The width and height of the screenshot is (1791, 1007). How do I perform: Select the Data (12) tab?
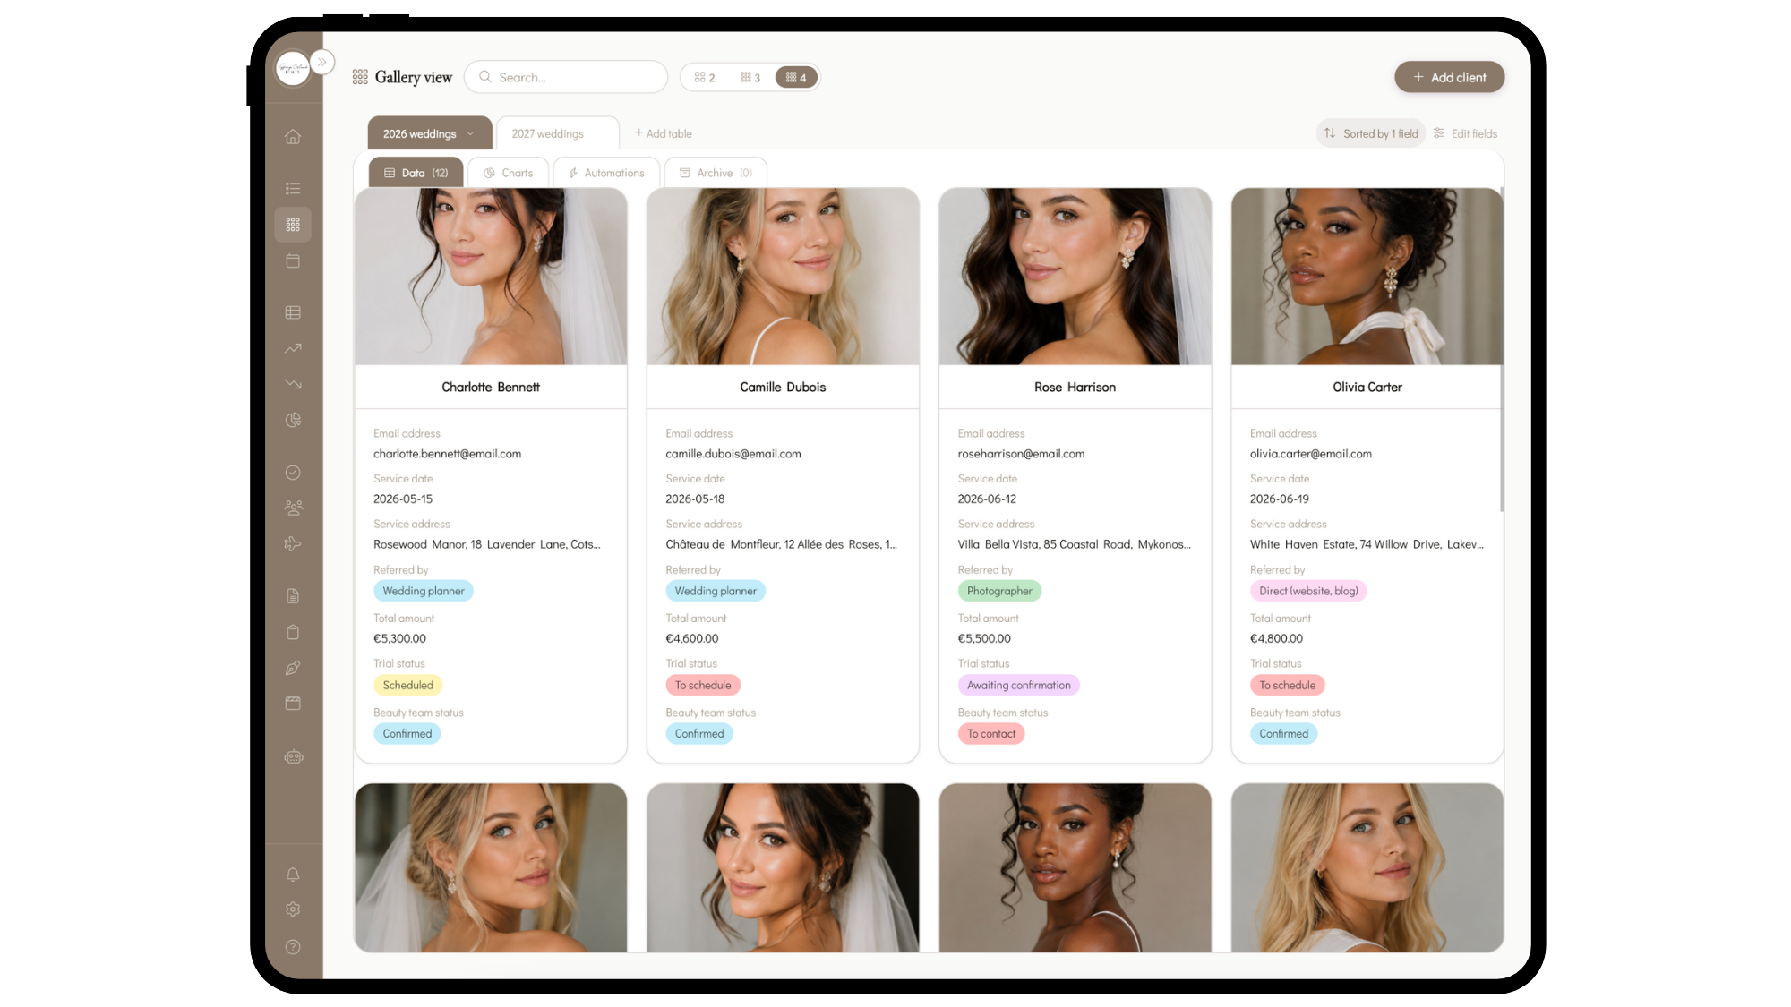pos(416,173)
